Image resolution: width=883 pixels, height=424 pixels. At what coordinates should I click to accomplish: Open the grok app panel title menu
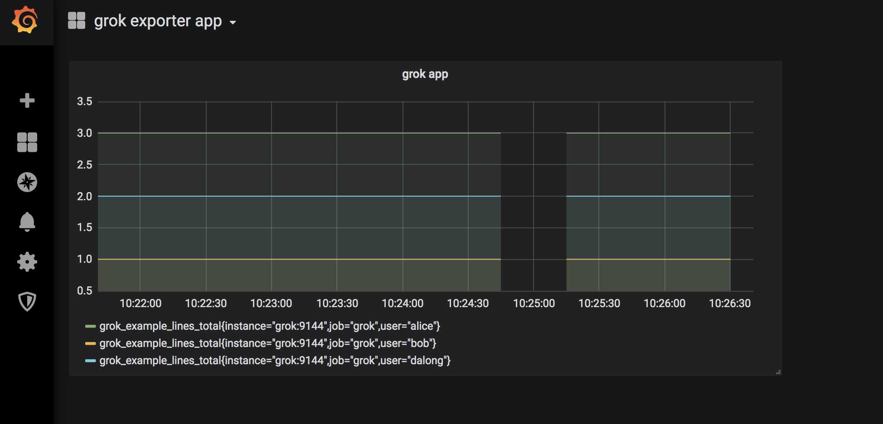click(425, 74)
